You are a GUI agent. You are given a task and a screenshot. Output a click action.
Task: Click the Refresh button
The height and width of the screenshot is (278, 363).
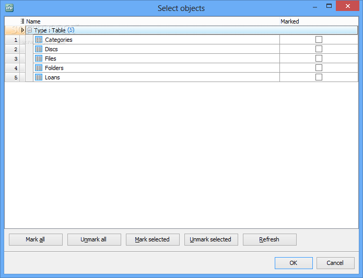pos(270,239)
